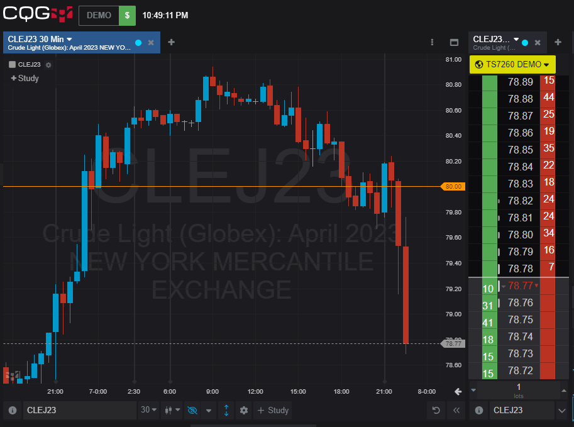Open CLEJ23 legend settings gear
The height and width of the screenshot is (427, 574).
(x=48, y=65)
